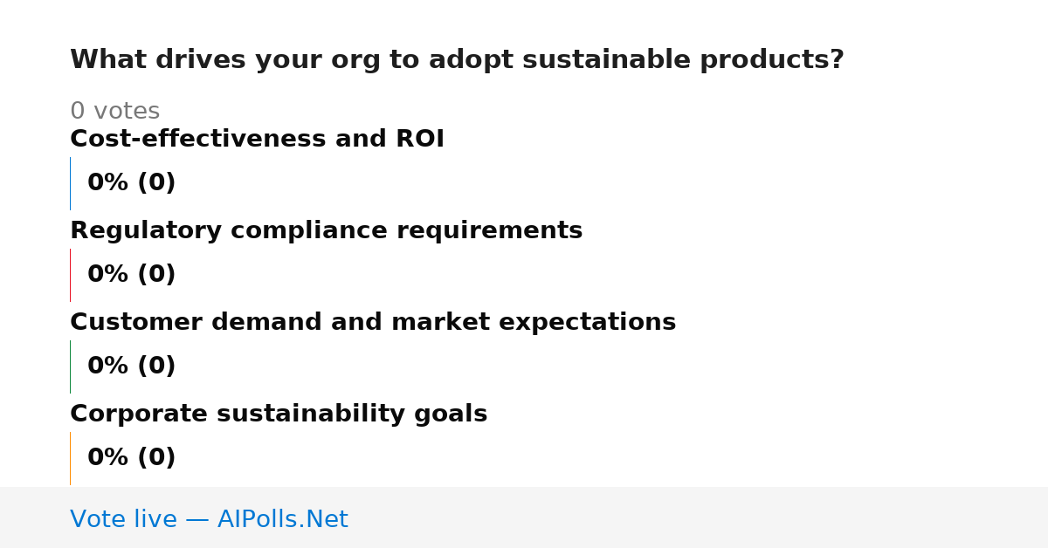Click the blue bar under Cost-effectiveness
Image resolution: width=1048 pixels, height=548 pixels.
[x=70, y=183]
